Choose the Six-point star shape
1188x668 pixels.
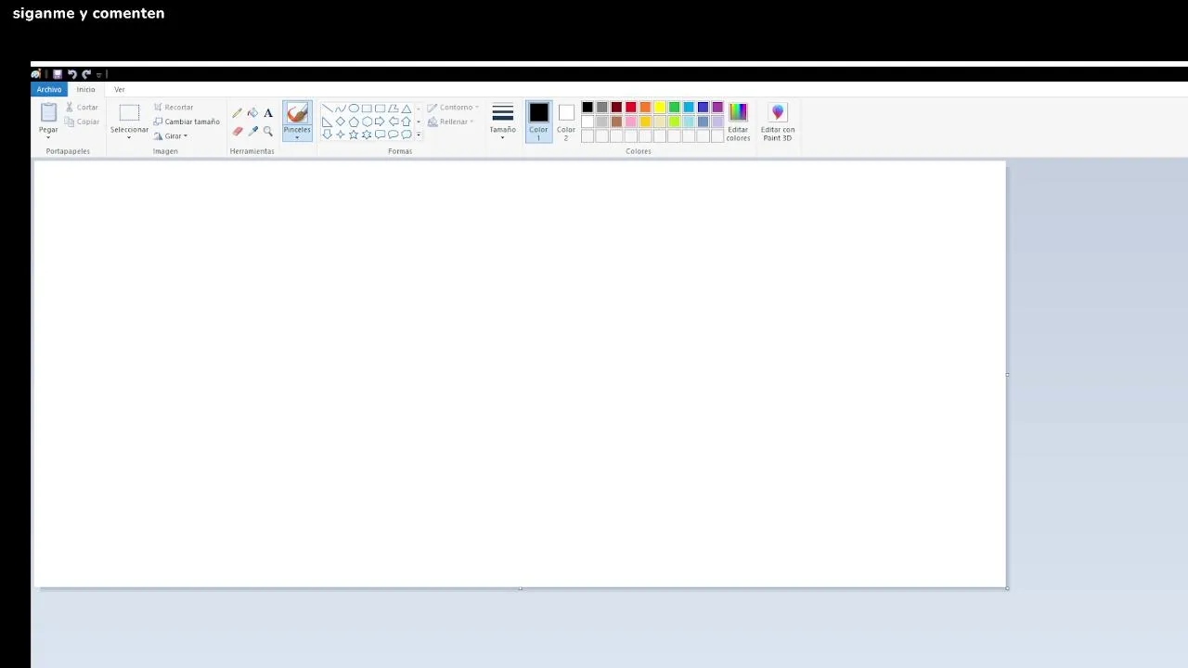click(x=367, y=135)
